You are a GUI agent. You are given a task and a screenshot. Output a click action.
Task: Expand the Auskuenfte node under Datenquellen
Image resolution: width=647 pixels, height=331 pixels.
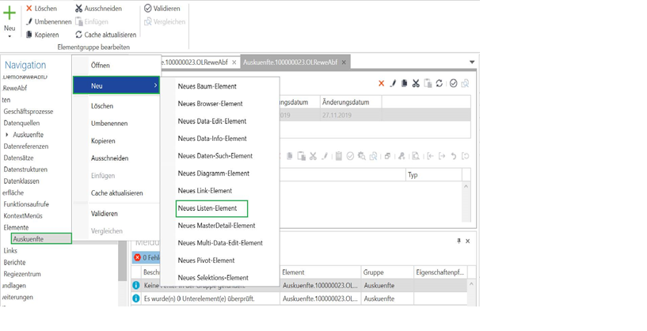coord(7,135)
